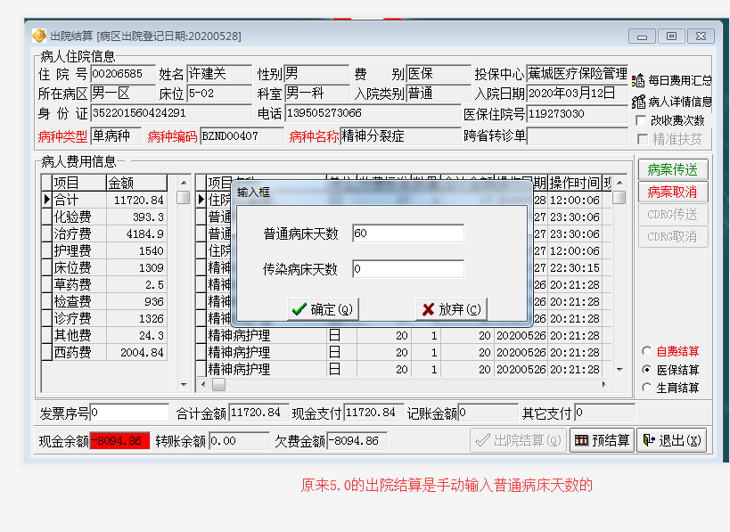Focus the 普通病床天数 input field
Image resolution: width=730 pixels, height=532 pixels.
[x=408, y=233]
